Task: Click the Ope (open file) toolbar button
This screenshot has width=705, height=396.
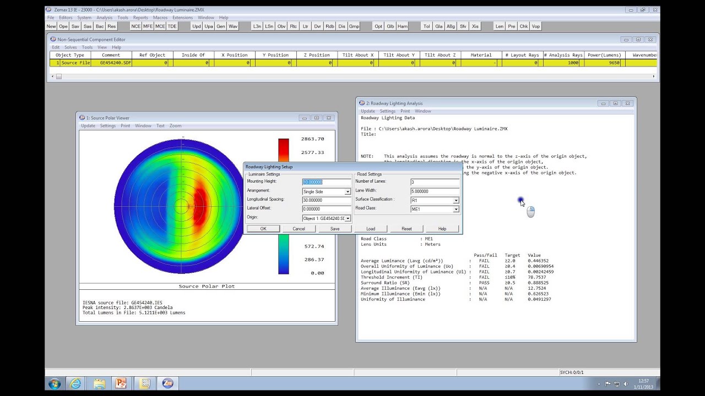Action: 63,26
